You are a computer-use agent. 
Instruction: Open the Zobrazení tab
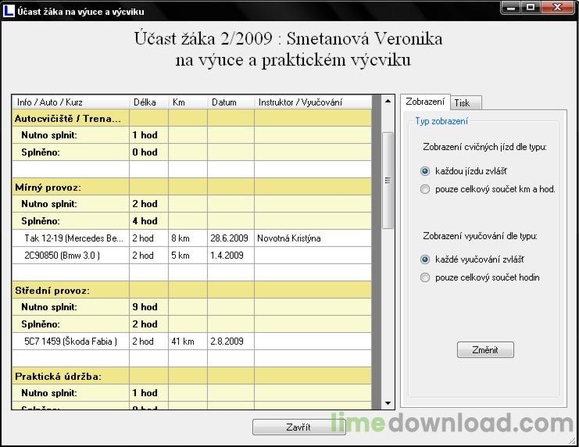pyautogui.click(x=425, y=102)
